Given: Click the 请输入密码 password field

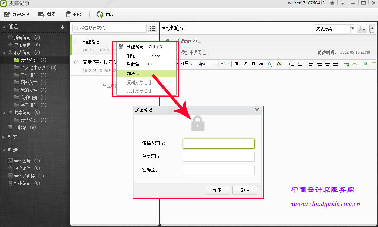Looking at the screenshot, I should coord(219,143).
